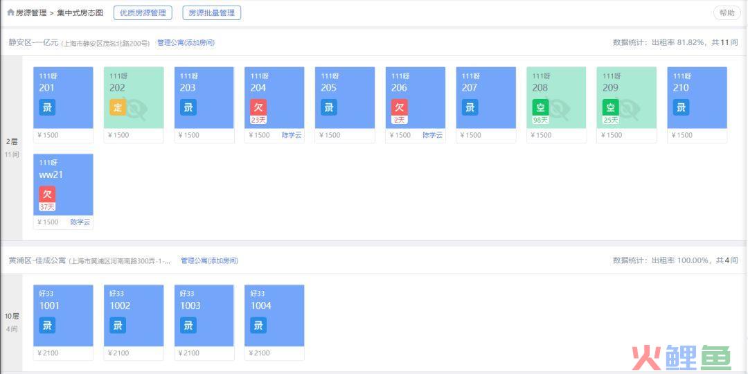Click room number 207 text
This screenshot has height=374, width=748.
coord(470,88)
